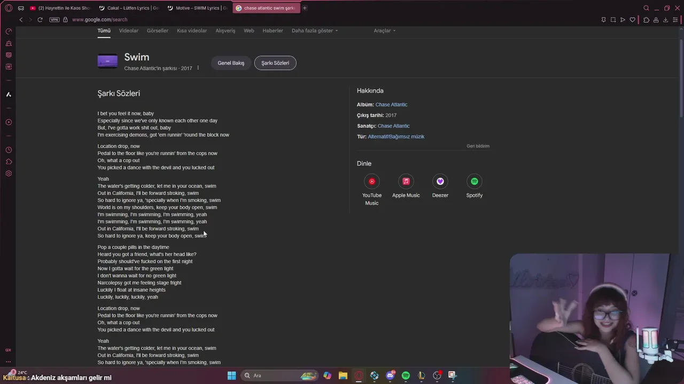Select the chase atlantic swim şarkı tab
The image size is (684, 384).
tap(266, 8)
